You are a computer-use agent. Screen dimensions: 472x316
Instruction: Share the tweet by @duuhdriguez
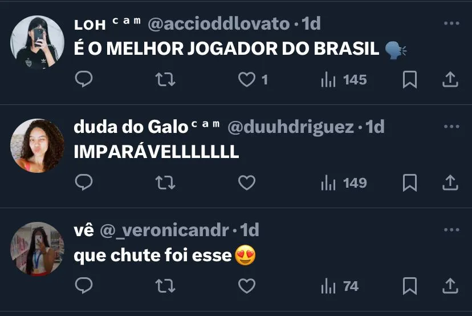pyautogui.click(x=450, y=183)
